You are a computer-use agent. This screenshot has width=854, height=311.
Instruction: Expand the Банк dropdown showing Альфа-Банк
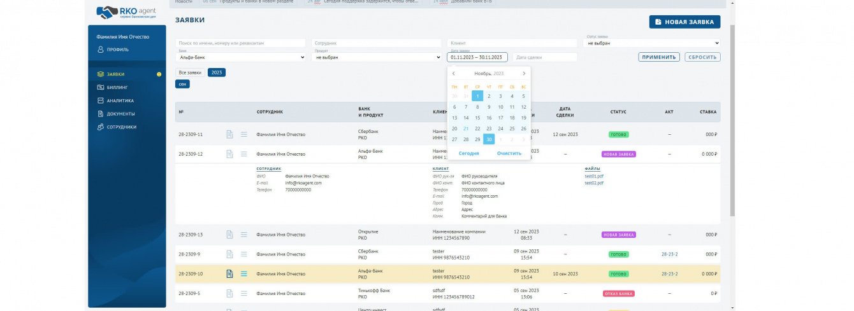pyautogui.click(x=241, y=57)
